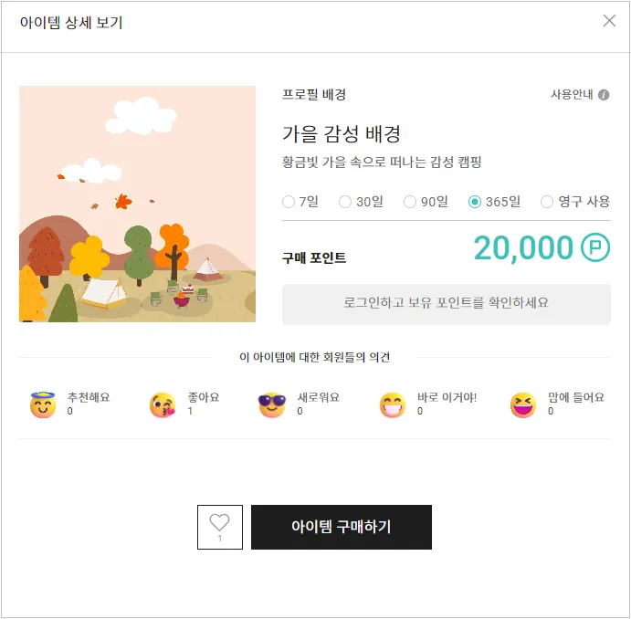This screenshot has height=619, width=631.
Task: Click the 추천해요 reaction label
Action: [x=89, y=398]
